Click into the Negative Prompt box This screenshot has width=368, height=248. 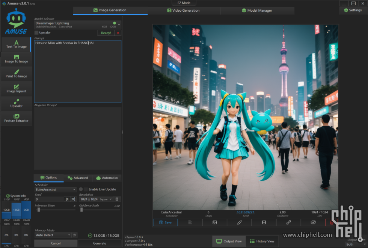click(x=78, y=138)
